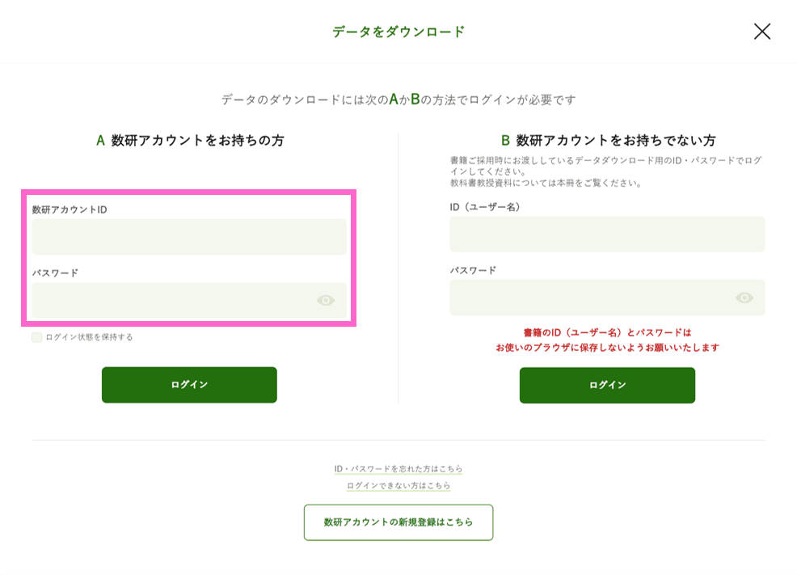Focus the 数研アカウントID input field
797x575 pixels.
coord(189,237)
